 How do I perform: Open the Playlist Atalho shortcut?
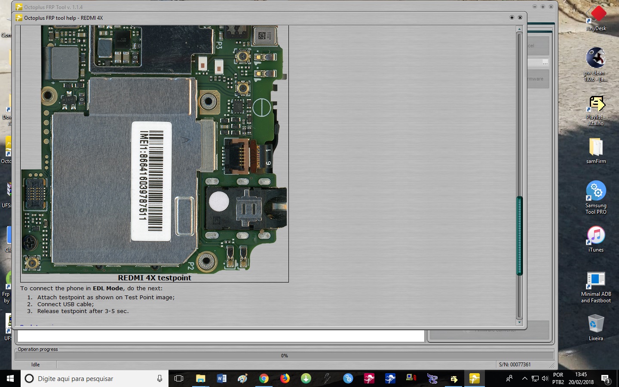tap(596, 110)
